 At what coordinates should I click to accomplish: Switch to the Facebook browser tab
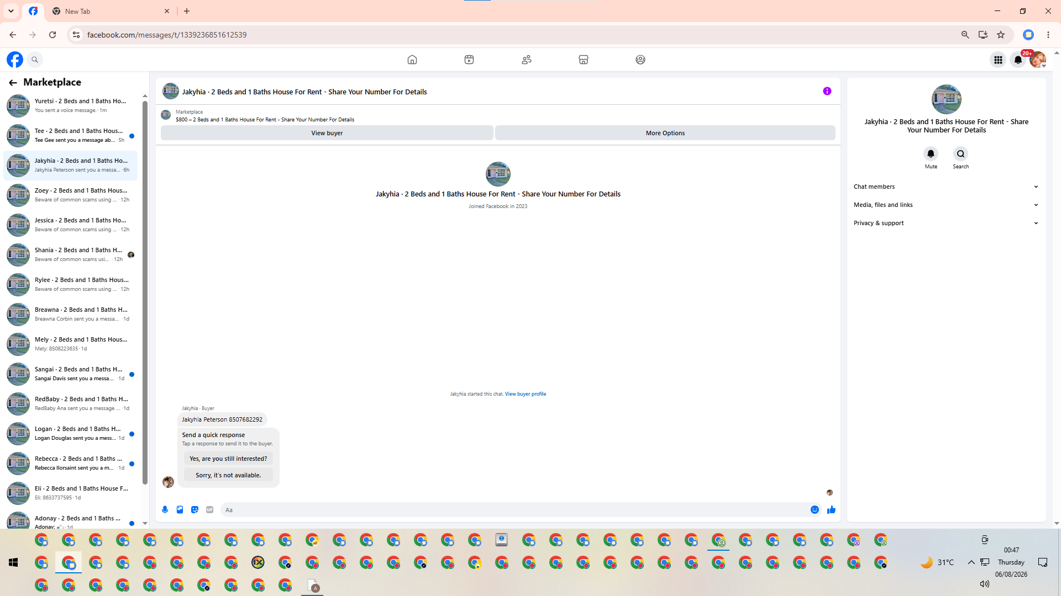click(33, 11)
